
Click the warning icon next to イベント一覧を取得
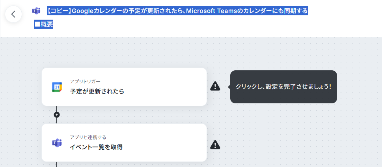(215, 145)
